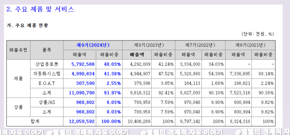Image resolution: width=290 pixels, height=135 pixels.
Task: Select the percentage '47.52%'
Action: coord(166,74)
